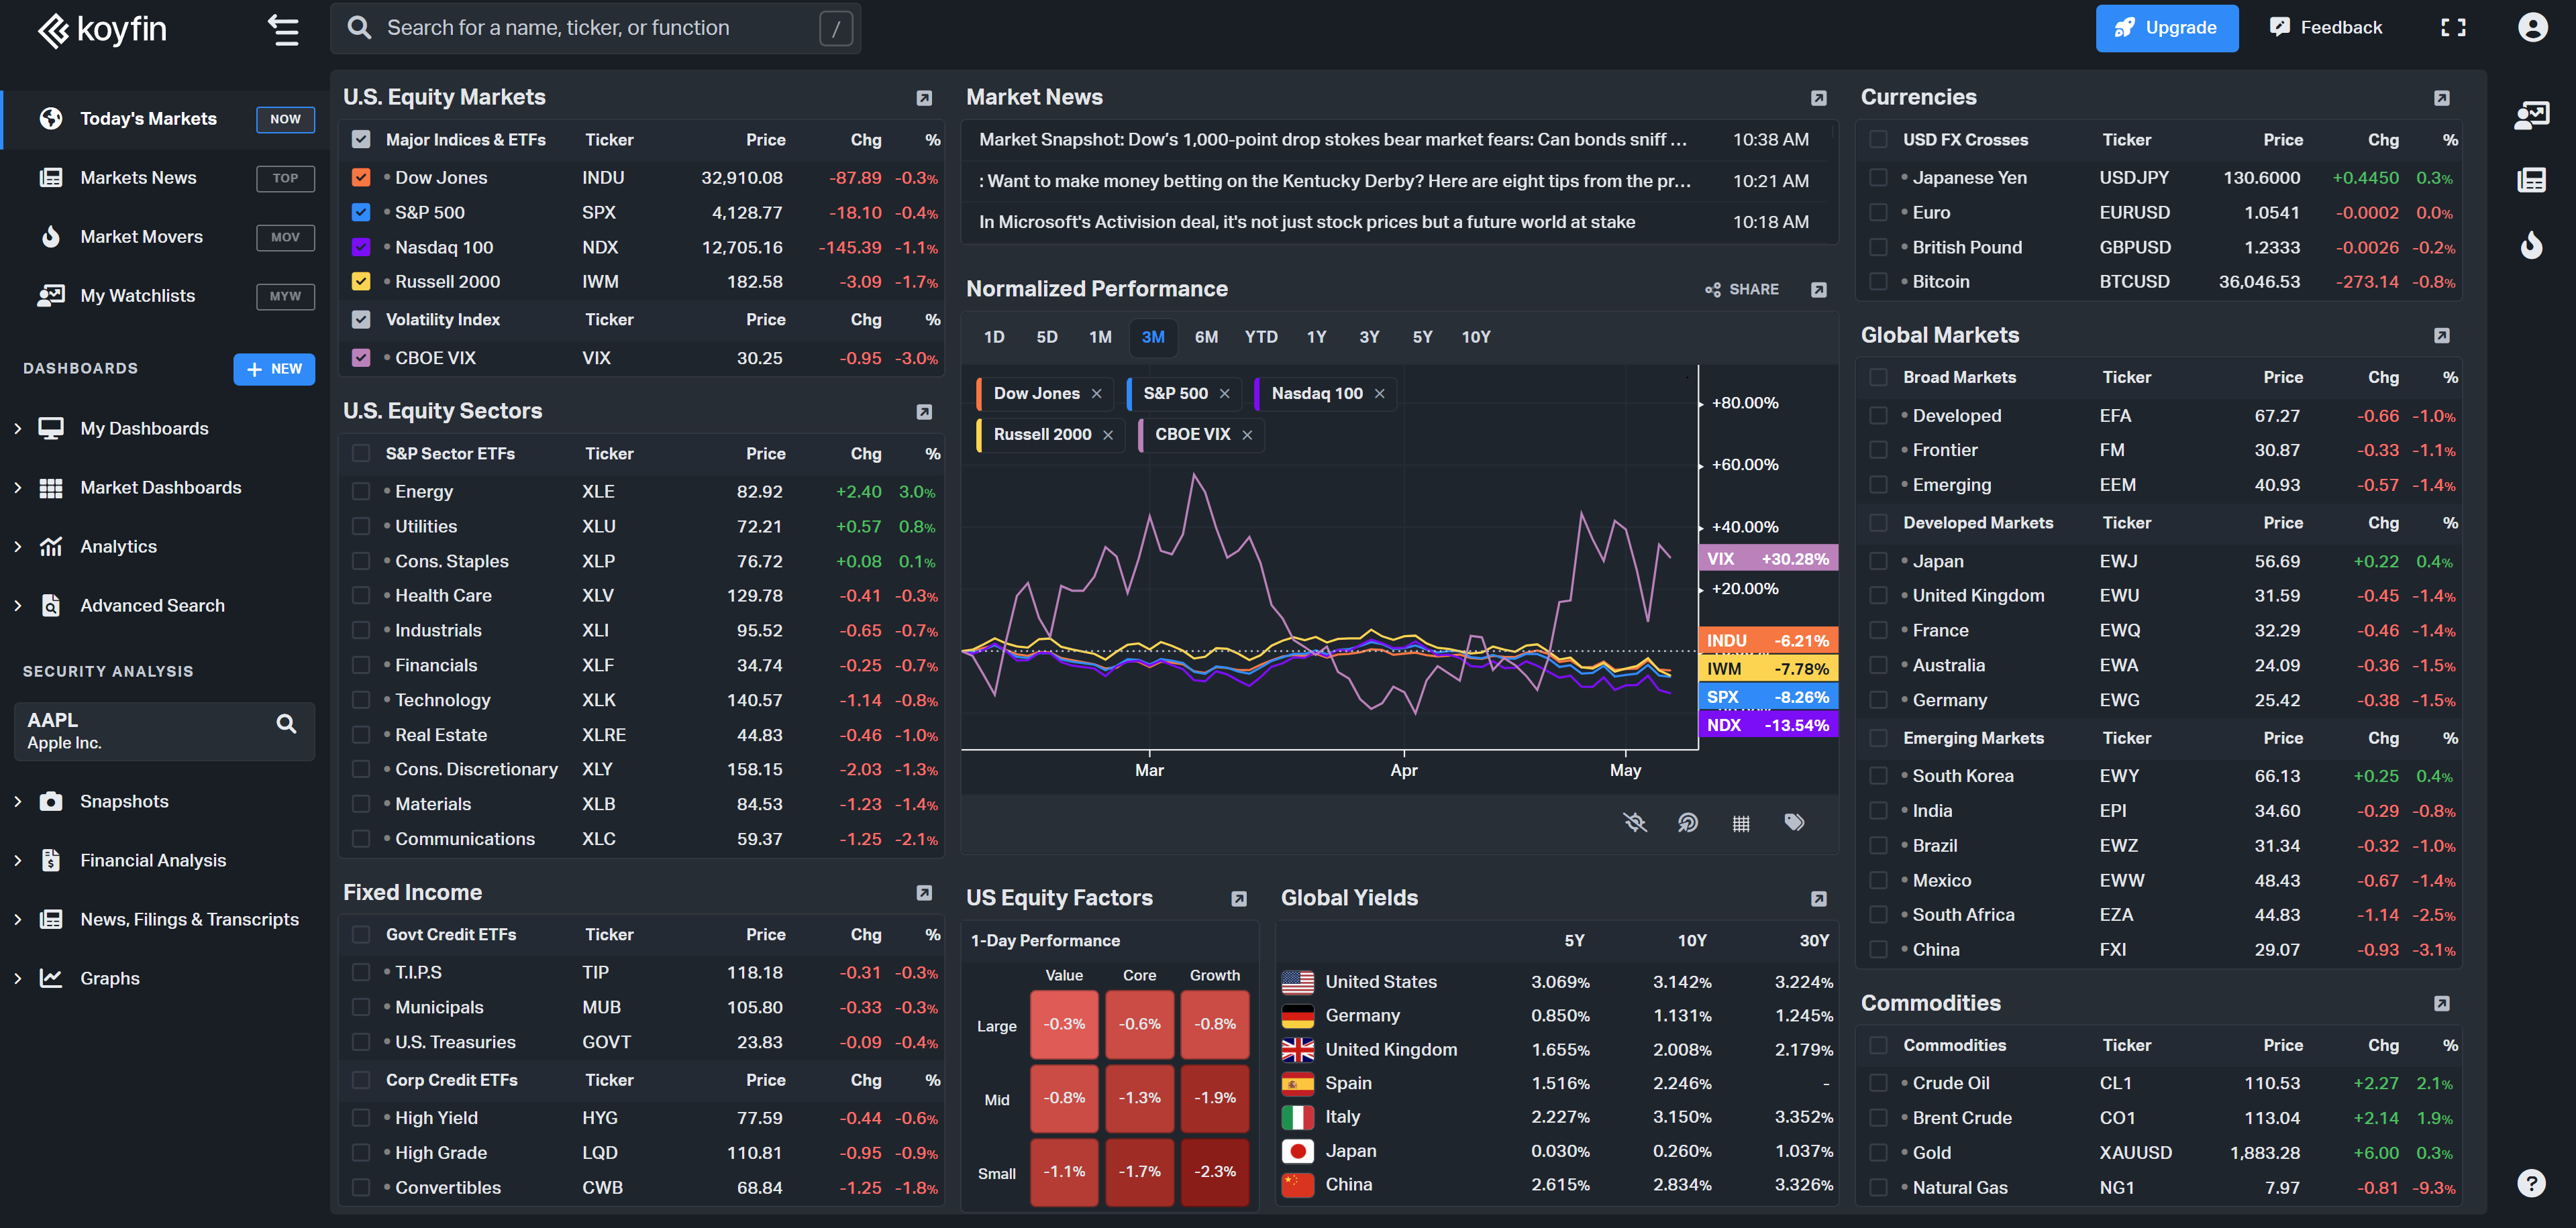This screenshot has width=2576, height=1228.
Task: Open U.S. Equity Markets panel in new window
Action: (x=924, y=98)
